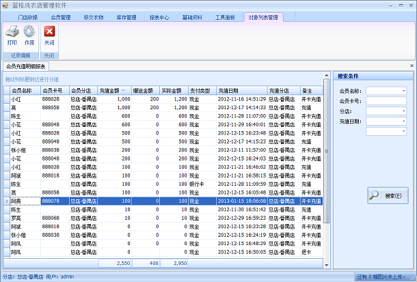Image resolution: width=417 pixels, height=282 pixels.
Task: Click the 会员卡号 column header
Action: [55, 91]
